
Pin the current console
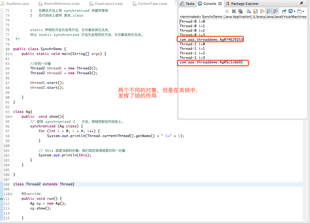[284, 11]
